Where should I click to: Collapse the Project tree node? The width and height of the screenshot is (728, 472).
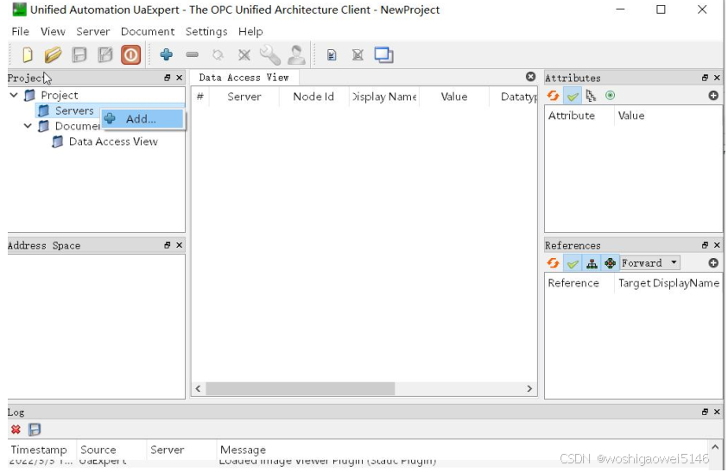click(14, 95)
